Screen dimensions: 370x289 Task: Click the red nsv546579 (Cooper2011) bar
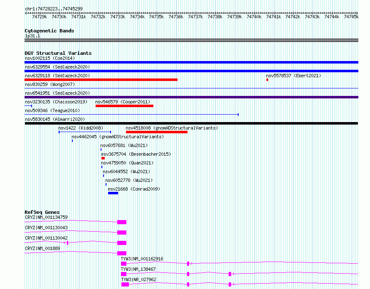[124, 106]
